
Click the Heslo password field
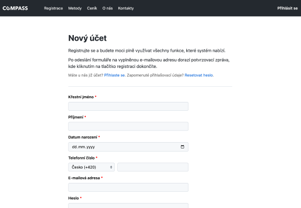click(128, 206)
